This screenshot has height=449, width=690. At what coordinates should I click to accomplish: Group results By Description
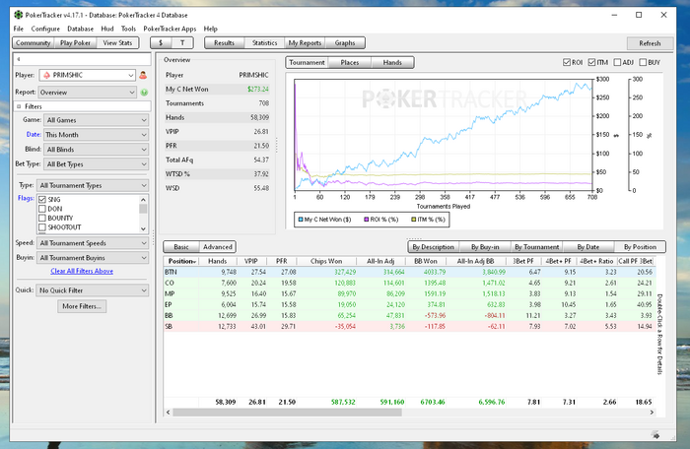pos(433,247)
